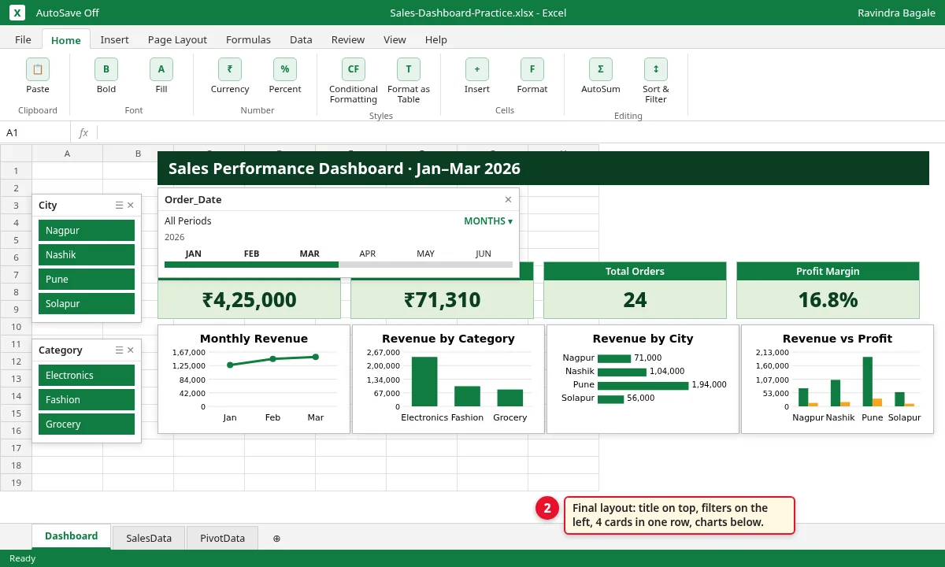Switch to the Insert ribbon tab

pyautogui.click(x=114, y=39)
